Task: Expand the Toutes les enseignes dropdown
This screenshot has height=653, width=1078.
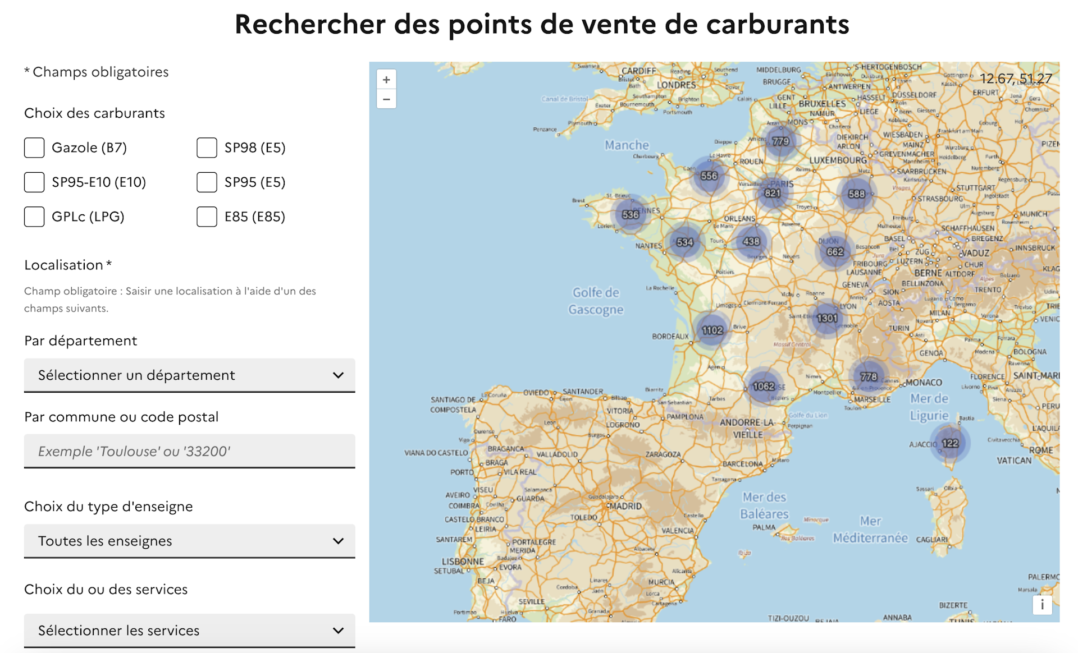Action: (189, 541)
